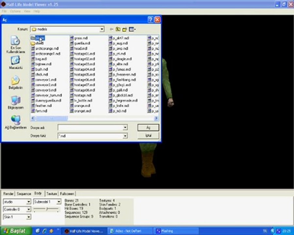
Task: Expand the Dosya türü file type dropdown
Action: click(x=125, y=136)
